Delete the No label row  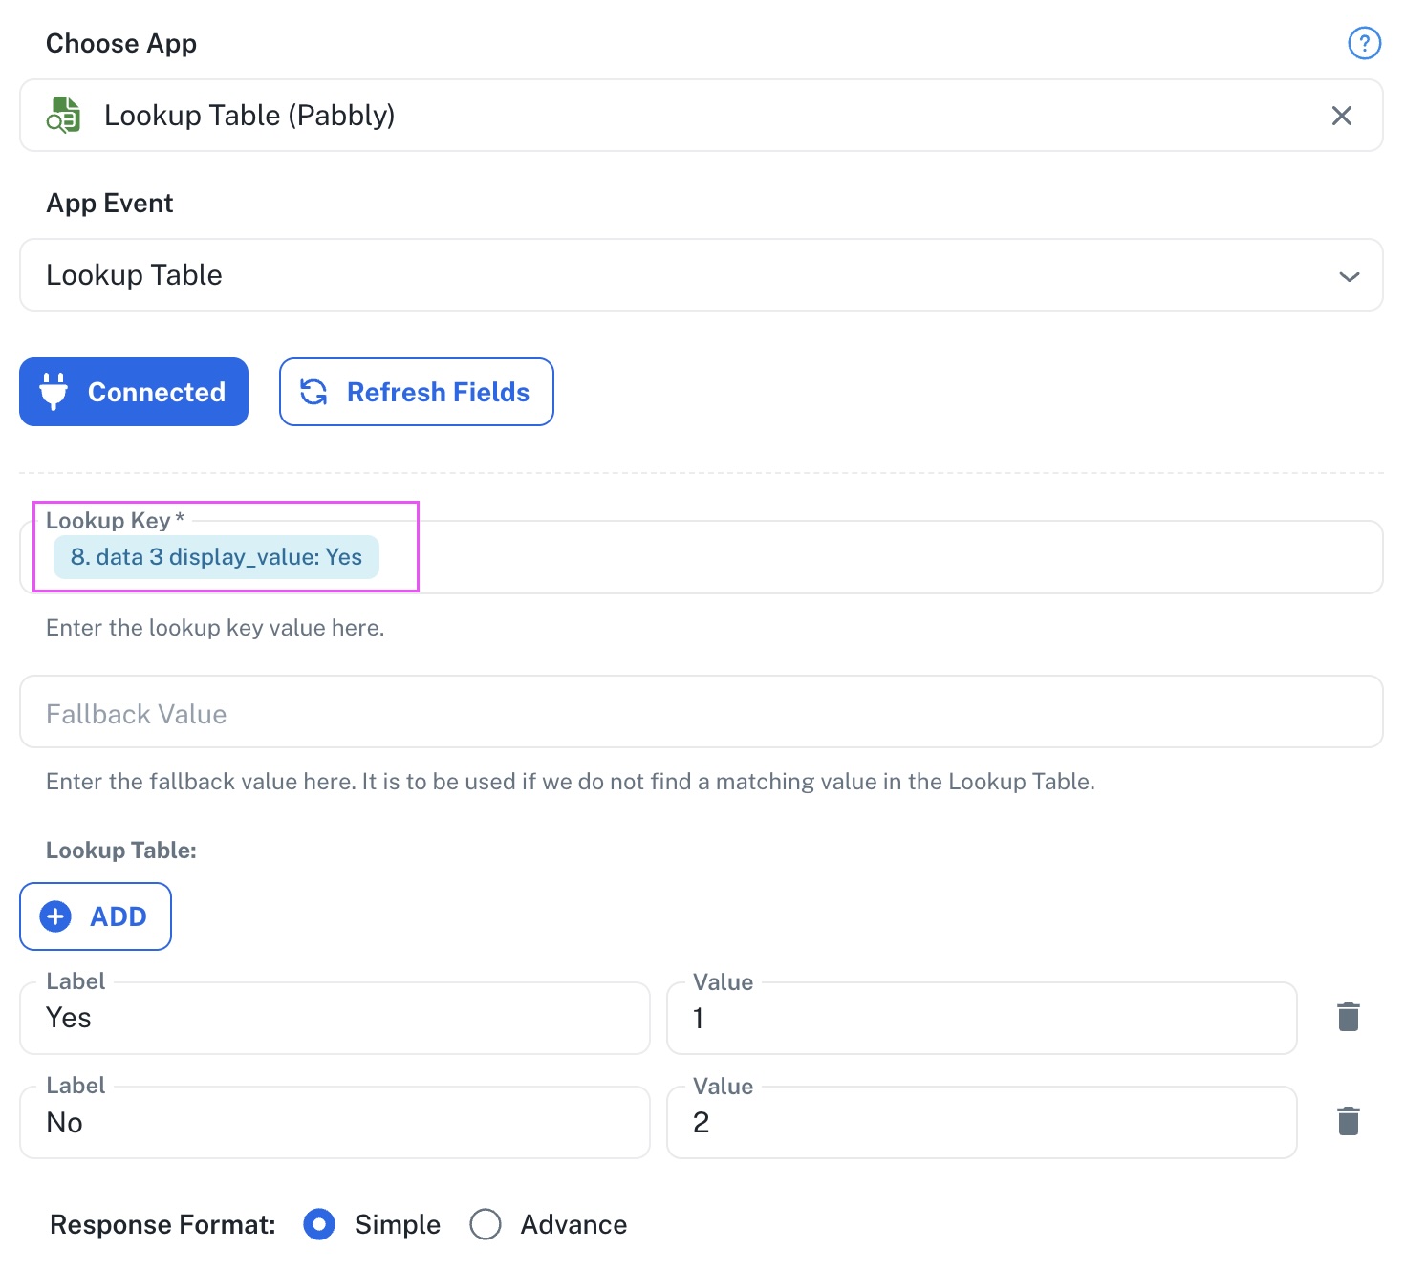pos(1349,1121)
